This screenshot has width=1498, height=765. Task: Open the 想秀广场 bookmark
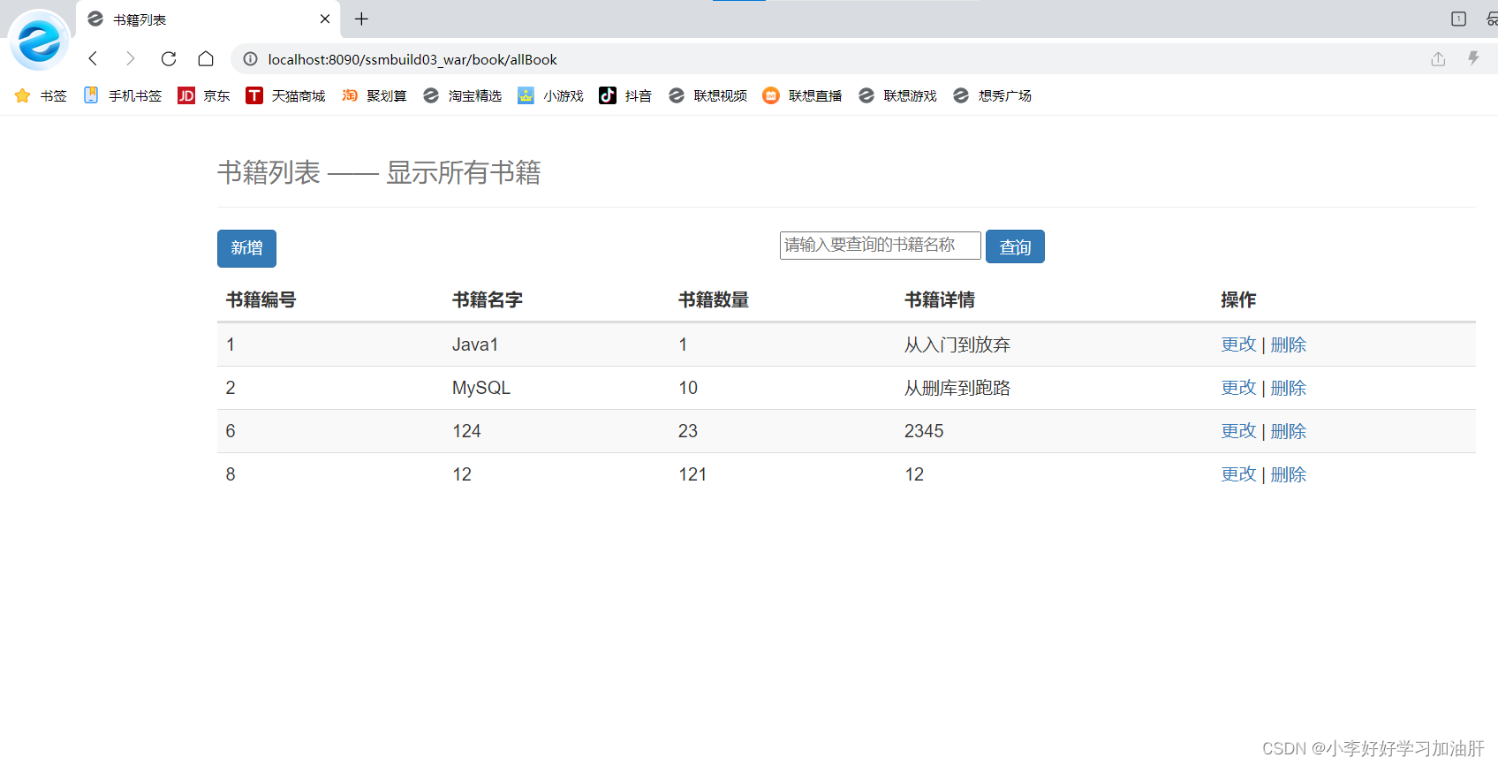coord(992,95)
